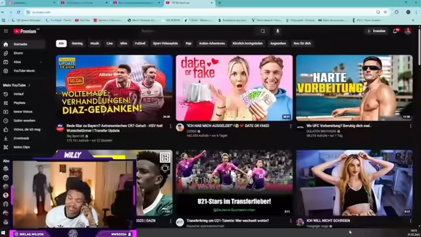
Task: Open the U21-Stars im Transferfieber thumbnail
Action: click(x=234, y=183)
